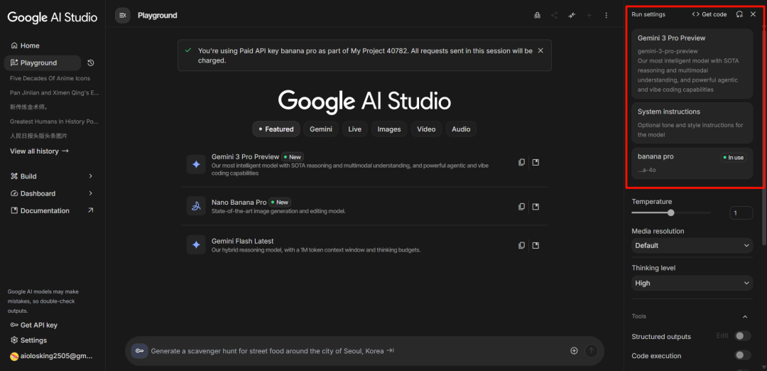Open the Media resolution dropdown

pyautogui.click(x=692, y=245)
